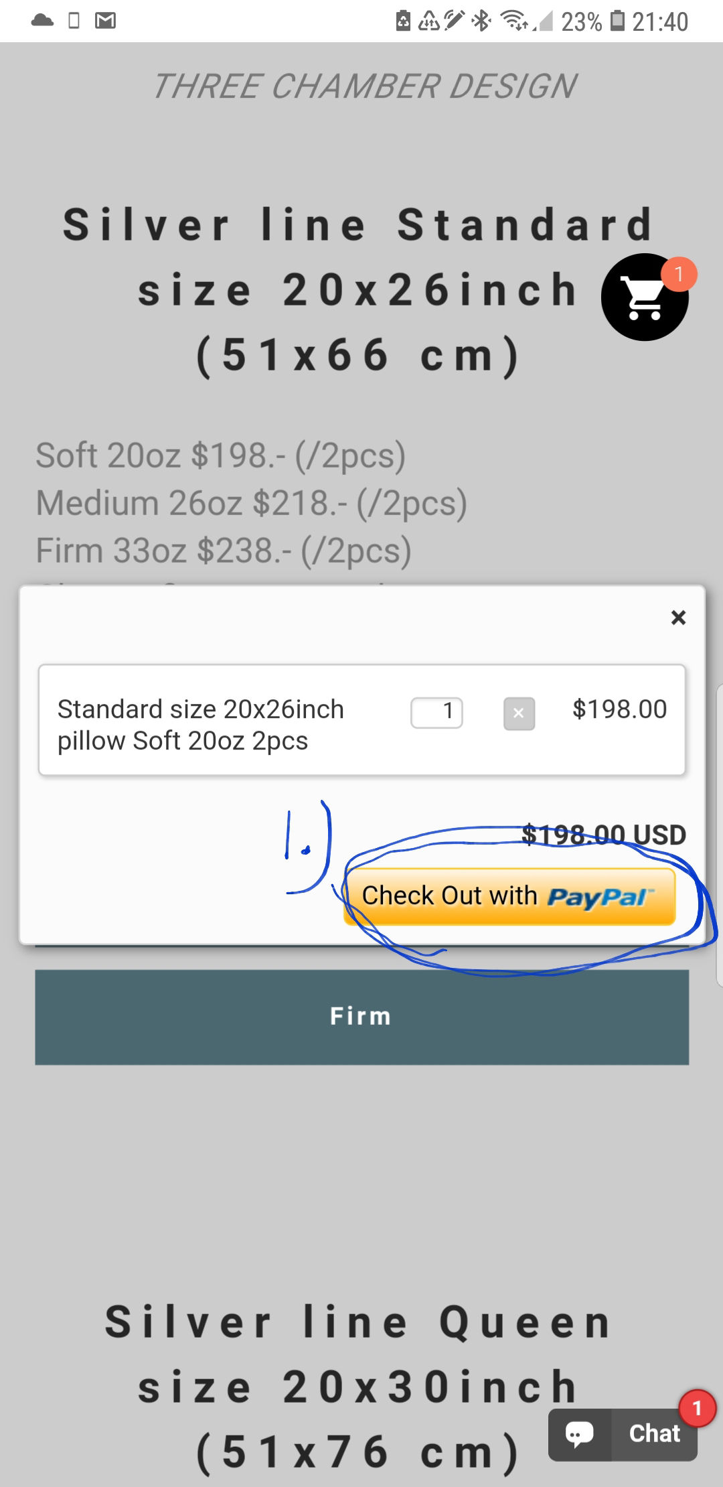Open the Chat messenger icon
The image size is (723, 1487).
tap(623, 1433)
